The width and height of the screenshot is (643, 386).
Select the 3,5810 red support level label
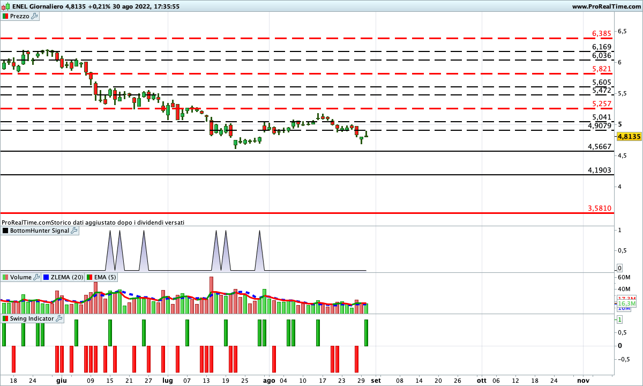599,208
